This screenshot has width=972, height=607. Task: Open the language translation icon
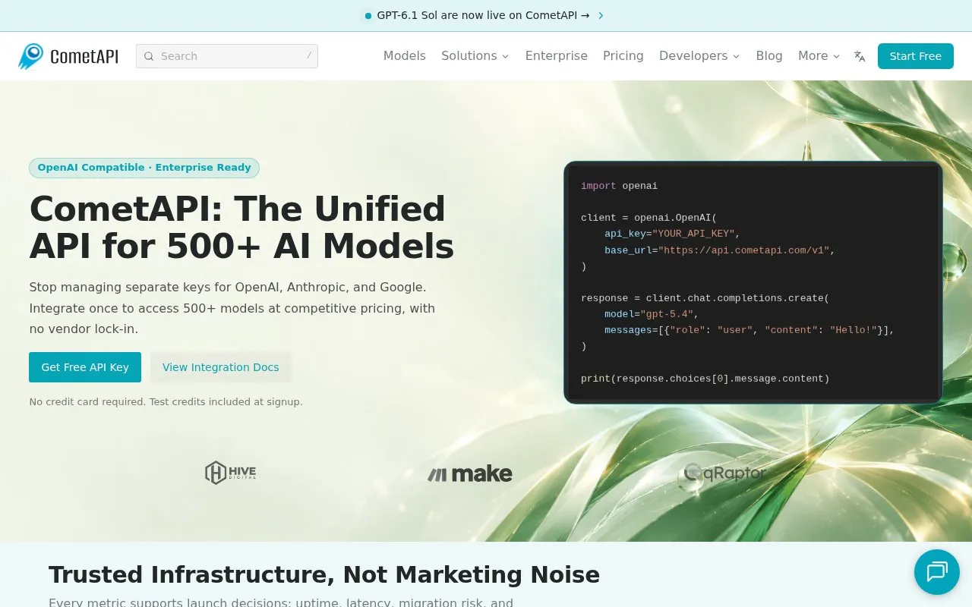click(860, 56)
